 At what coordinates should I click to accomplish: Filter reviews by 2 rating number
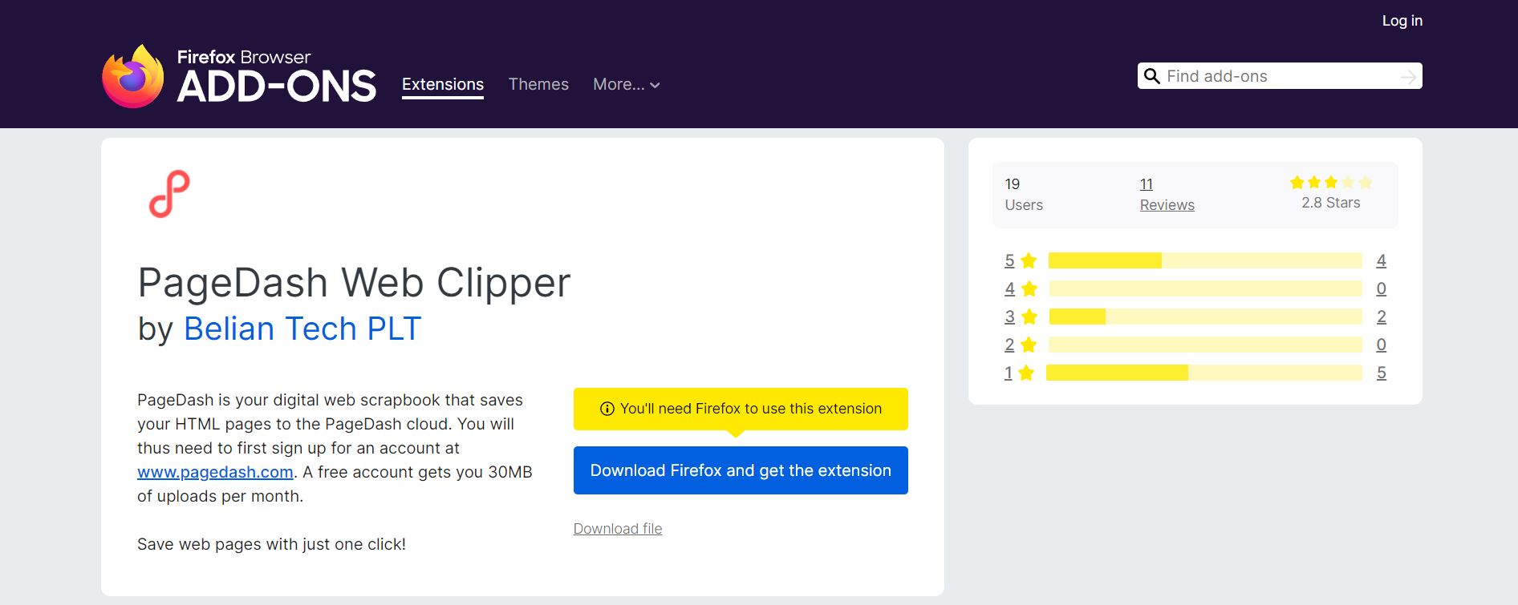pyautogui.click(x=1009, y=345)
